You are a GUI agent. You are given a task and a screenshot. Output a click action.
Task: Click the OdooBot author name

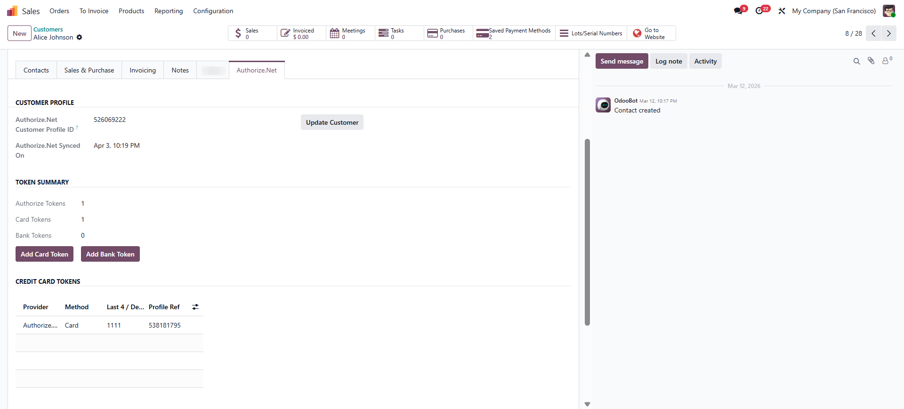click(626, 101)
